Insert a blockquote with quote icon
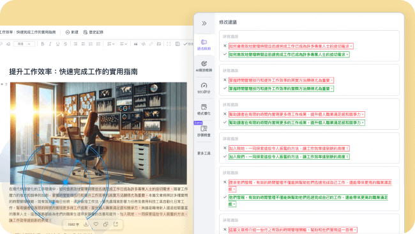 136,44
